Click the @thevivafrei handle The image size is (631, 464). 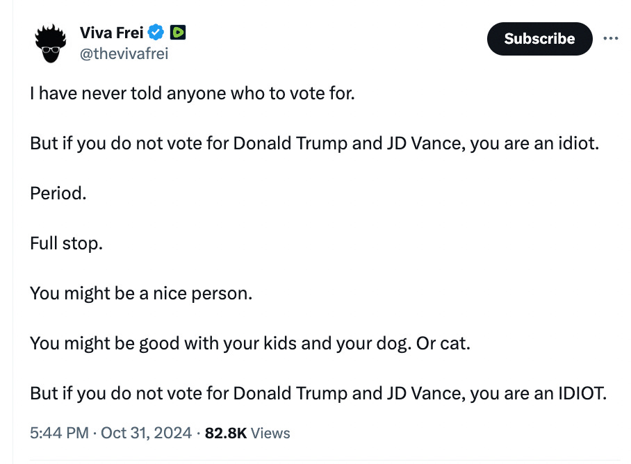point(124,53)
